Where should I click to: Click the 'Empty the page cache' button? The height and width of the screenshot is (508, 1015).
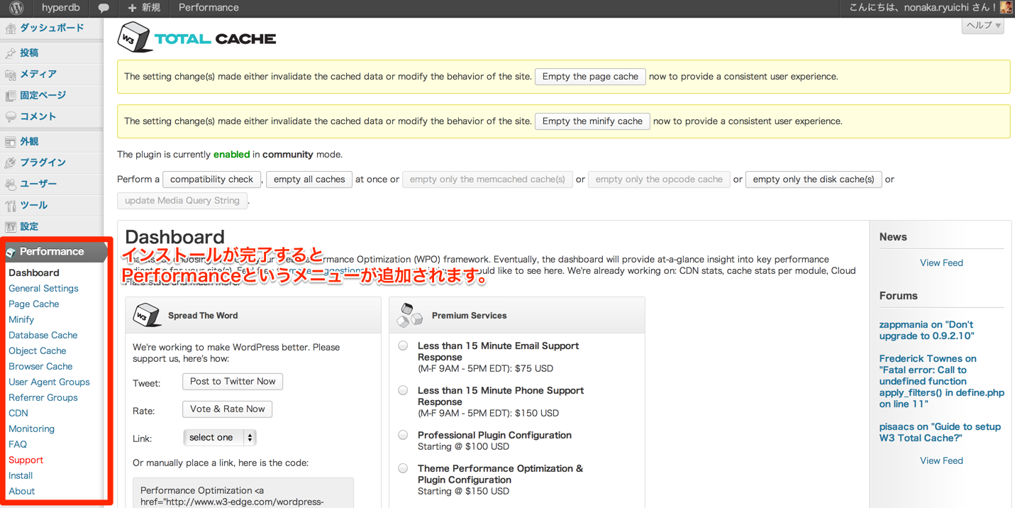[590, 76]
